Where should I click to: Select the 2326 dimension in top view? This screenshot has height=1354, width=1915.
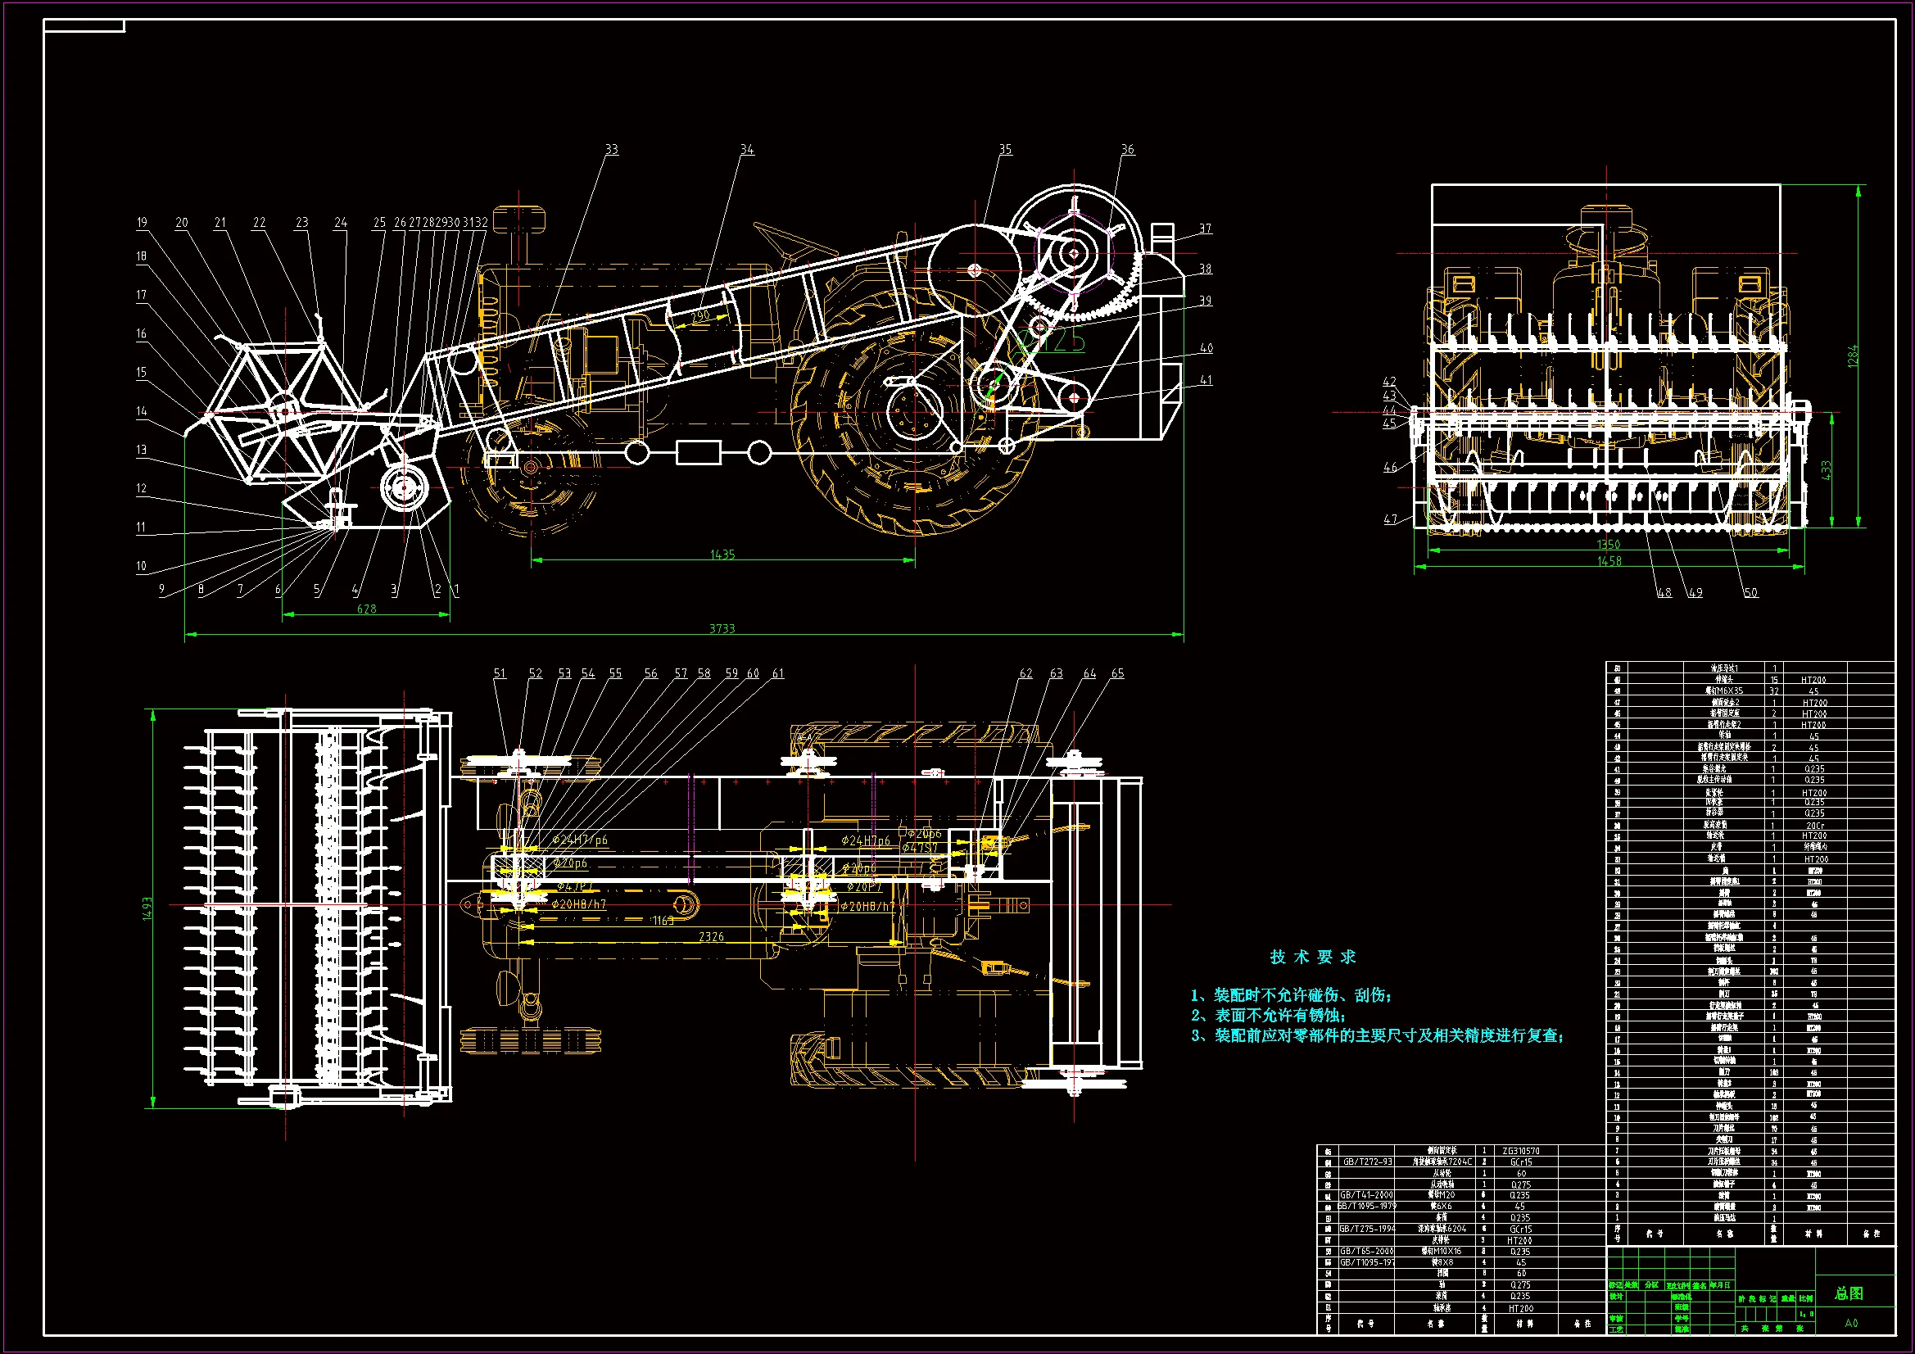(x=711, y=937)
